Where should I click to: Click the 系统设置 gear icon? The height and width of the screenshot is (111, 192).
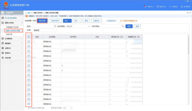tap(3, 58)
